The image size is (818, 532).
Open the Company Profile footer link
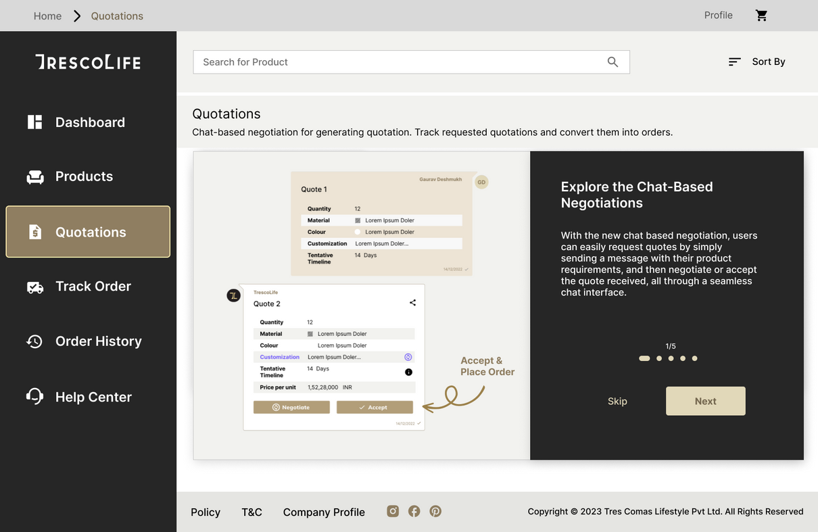pyautogui.click(x=324, y=512)
